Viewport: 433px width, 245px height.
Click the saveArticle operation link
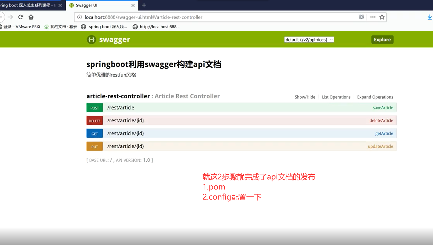383,108
